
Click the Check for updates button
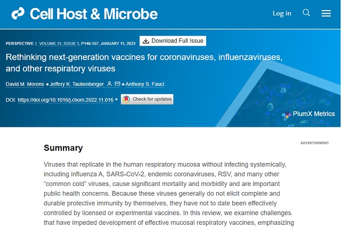147,99
